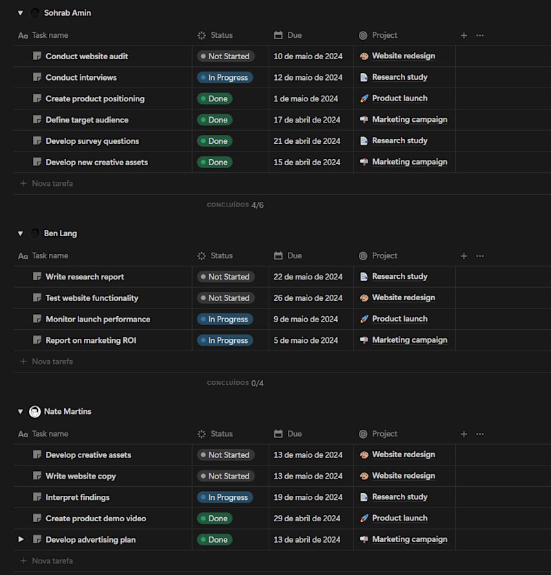Screen dimensions: 551x575
Task: Add Nova tarefa under Ben Lang
Action: [x=47, y=362]
